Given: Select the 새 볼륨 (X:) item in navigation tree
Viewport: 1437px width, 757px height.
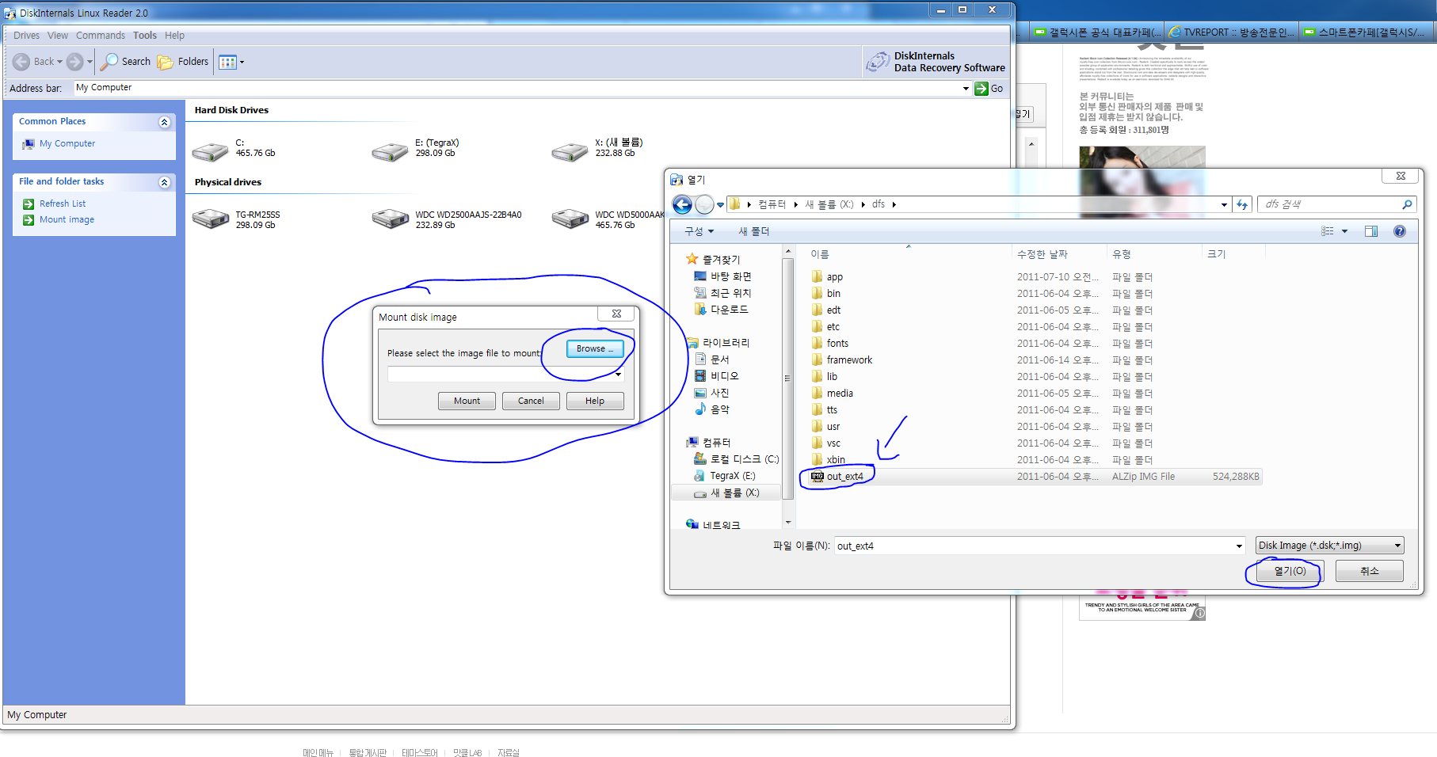Looking at the screenshot, I should tap(734, 493).
